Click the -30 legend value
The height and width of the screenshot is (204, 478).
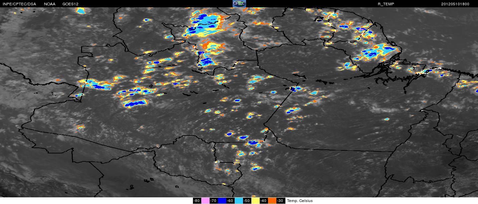click(x=280, y=201)
